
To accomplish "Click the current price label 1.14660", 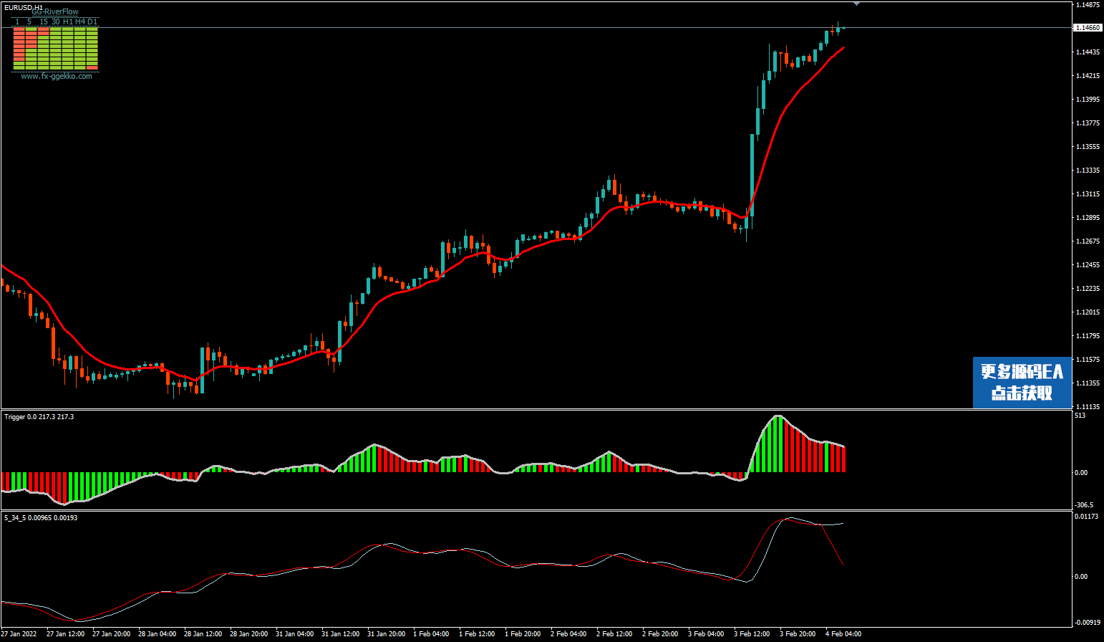I will pos(1088,28).
